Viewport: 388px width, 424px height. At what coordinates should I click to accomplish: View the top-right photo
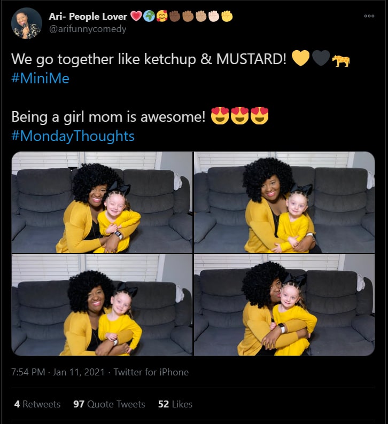tap(284, 202)
